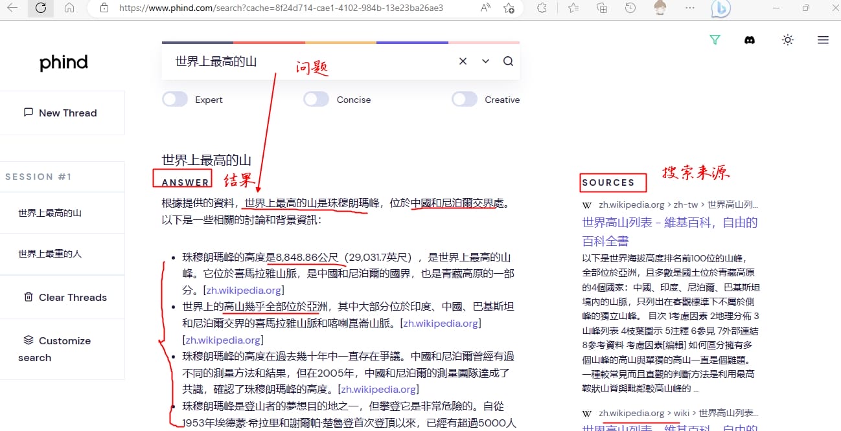The image size is (841, 431).
Task: Refresh the page in browser
Action: pos(41,8)
